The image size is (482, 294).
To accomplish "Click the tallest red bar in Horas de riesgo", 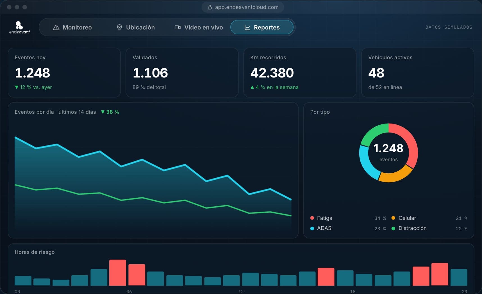I will click(x=117, y=273).
